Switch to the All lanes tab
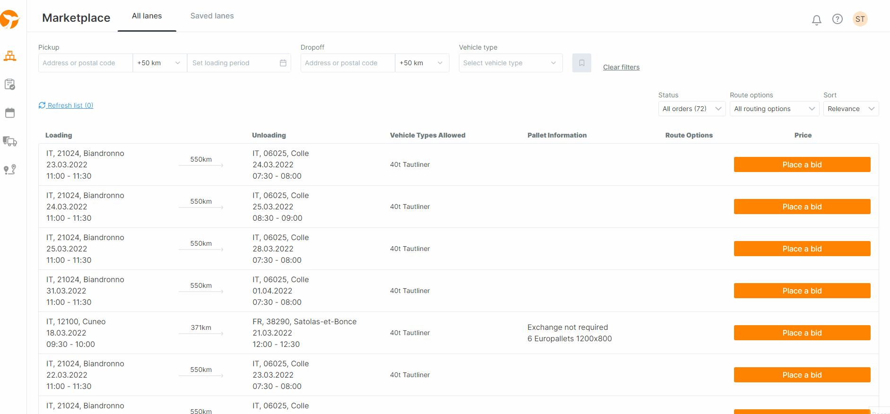Viewport: 890px width, 414px height. [x=147, y=16]
